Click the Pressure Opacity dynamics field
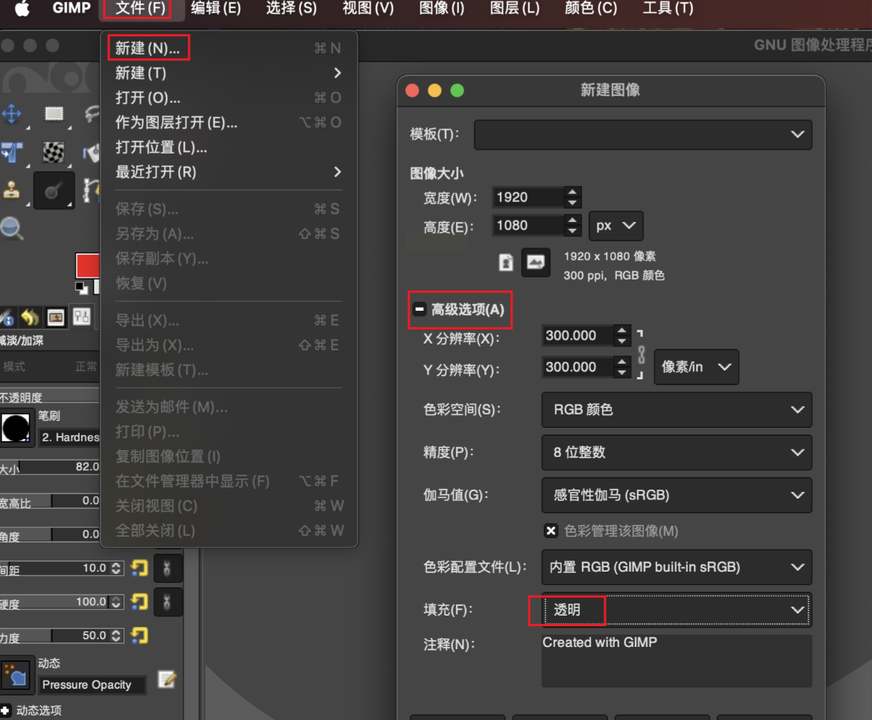Image resolution: width=872 pixels, height=720 pixels. pos(92,684)
